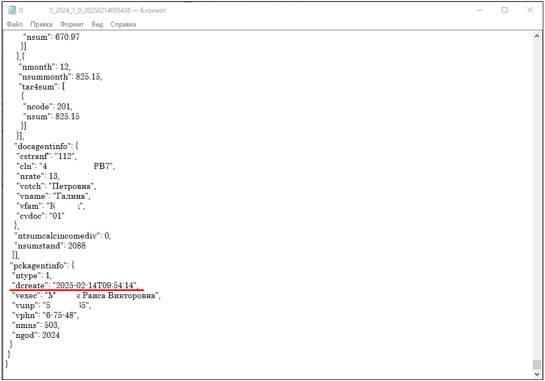Close the Notepad window
Image resolution: width=545 pixels, height=381 pixels.
click(530, 10)
